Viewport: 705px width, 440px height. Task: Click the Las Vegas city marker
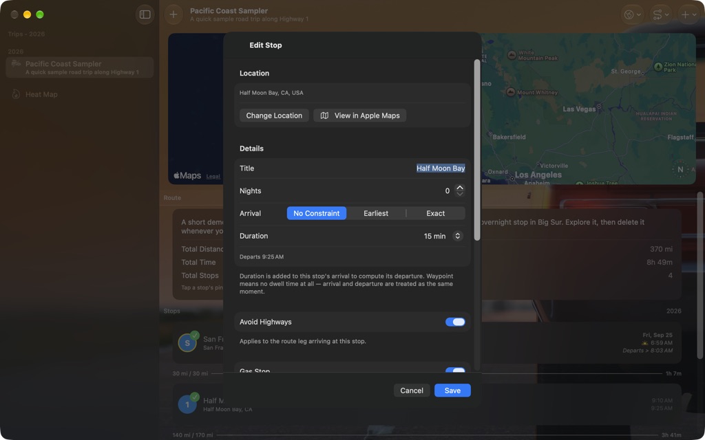point(599,108)
